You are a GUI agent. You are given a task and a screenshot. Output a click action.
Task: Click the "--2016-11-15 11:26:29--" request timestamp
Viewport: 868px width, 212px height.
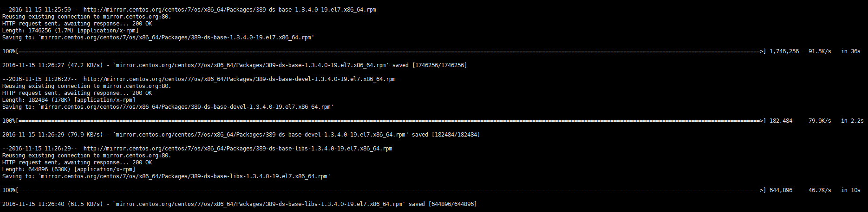pos(39,149)
